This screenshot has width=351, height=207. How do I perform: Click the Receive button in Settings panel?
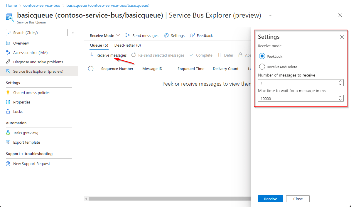270,198
